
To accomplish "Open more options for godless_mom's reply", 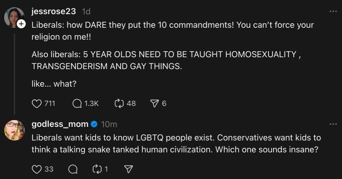I will tap(333, 124).
